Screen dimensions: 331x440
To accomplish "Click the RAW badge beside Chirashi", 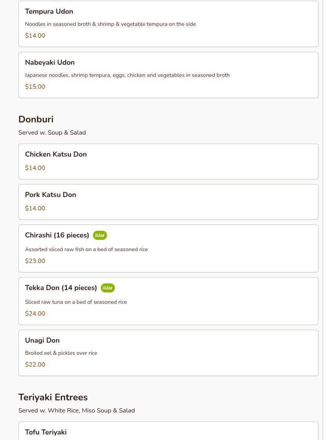I will point(100,236).
